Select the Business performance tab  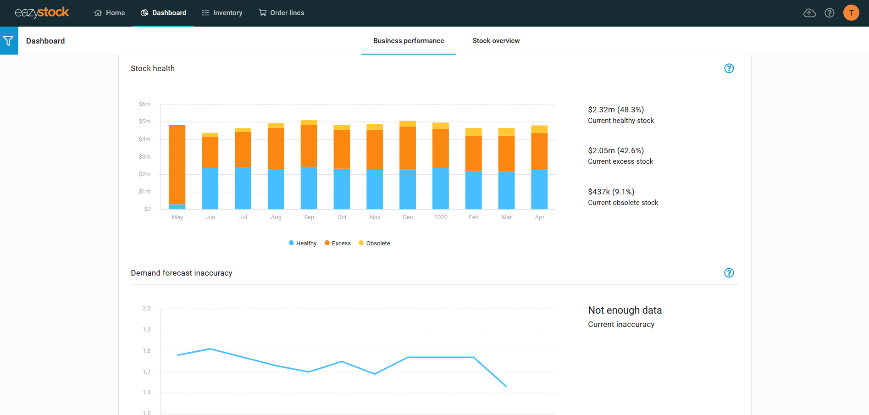pyautogui.click(x=408, y=41)
